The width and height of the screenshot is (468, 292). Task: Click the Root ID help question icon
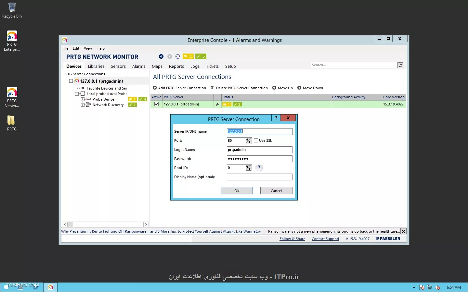coord(259,168)
